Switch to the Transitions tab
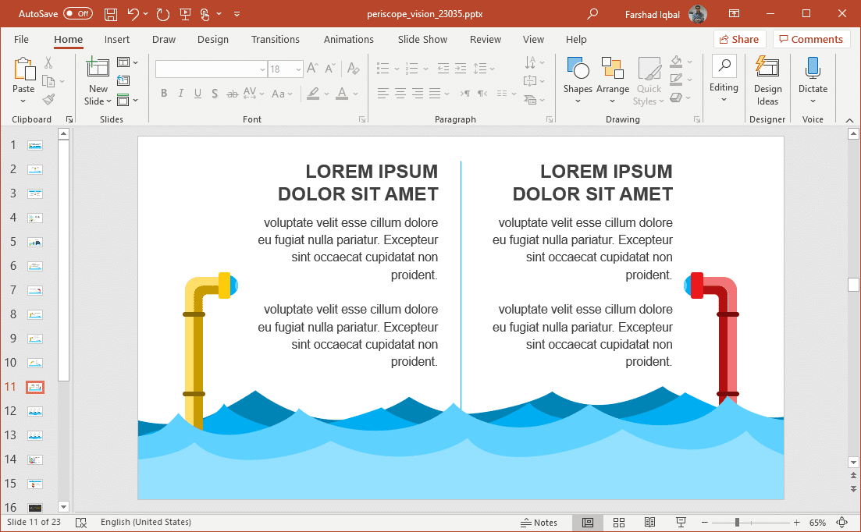This screenshot has width=861, height=532. (x=275, y=40)
